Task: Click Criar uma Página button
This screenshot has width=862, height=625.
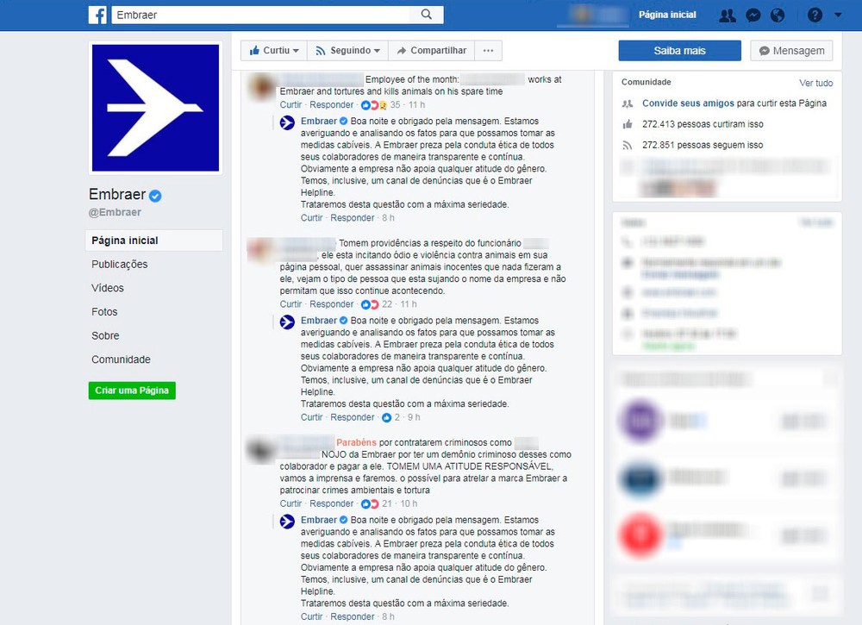Action: pos(132,391)
